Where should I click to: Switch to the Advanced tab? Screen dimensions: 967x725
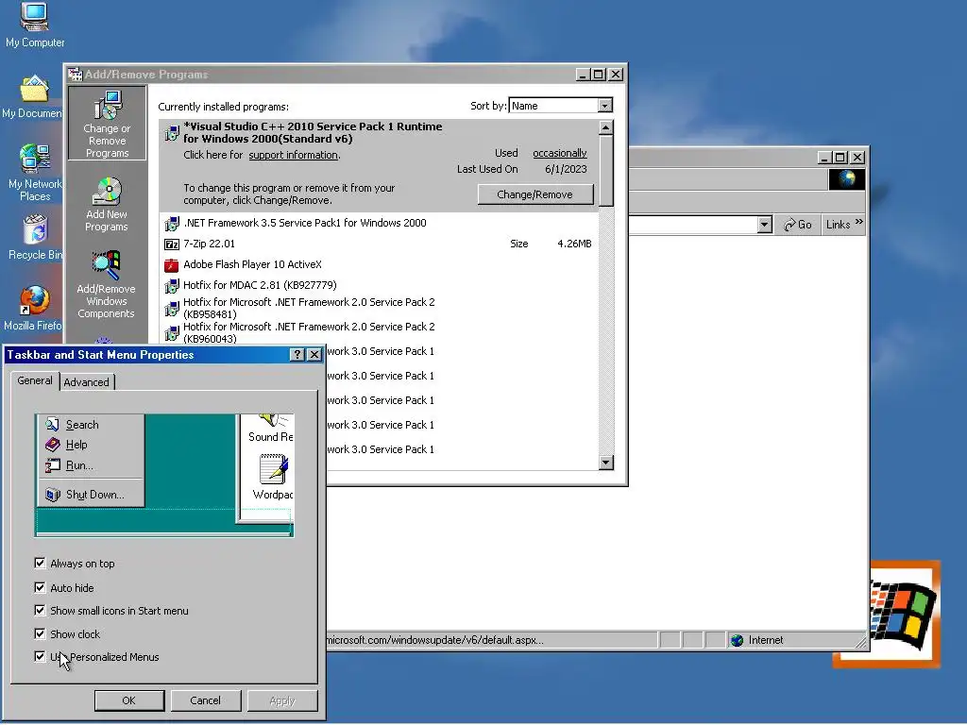(86, 382)
